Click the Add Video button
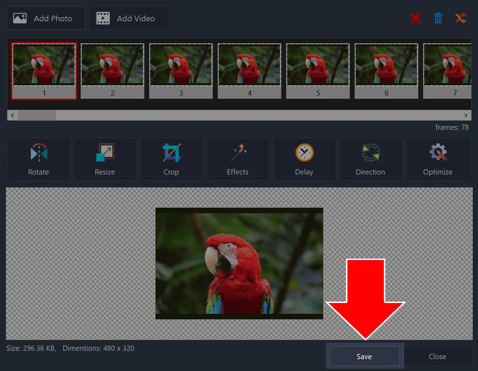This screenshot has height=371, width=478. [129, 18]
